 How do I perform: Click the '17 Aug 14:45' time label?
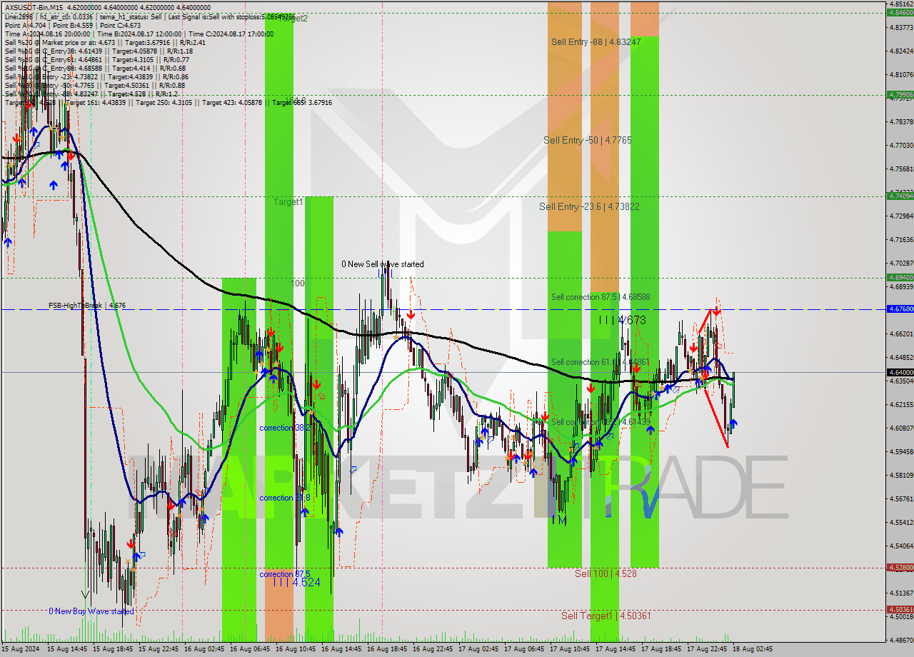[615, 649]
